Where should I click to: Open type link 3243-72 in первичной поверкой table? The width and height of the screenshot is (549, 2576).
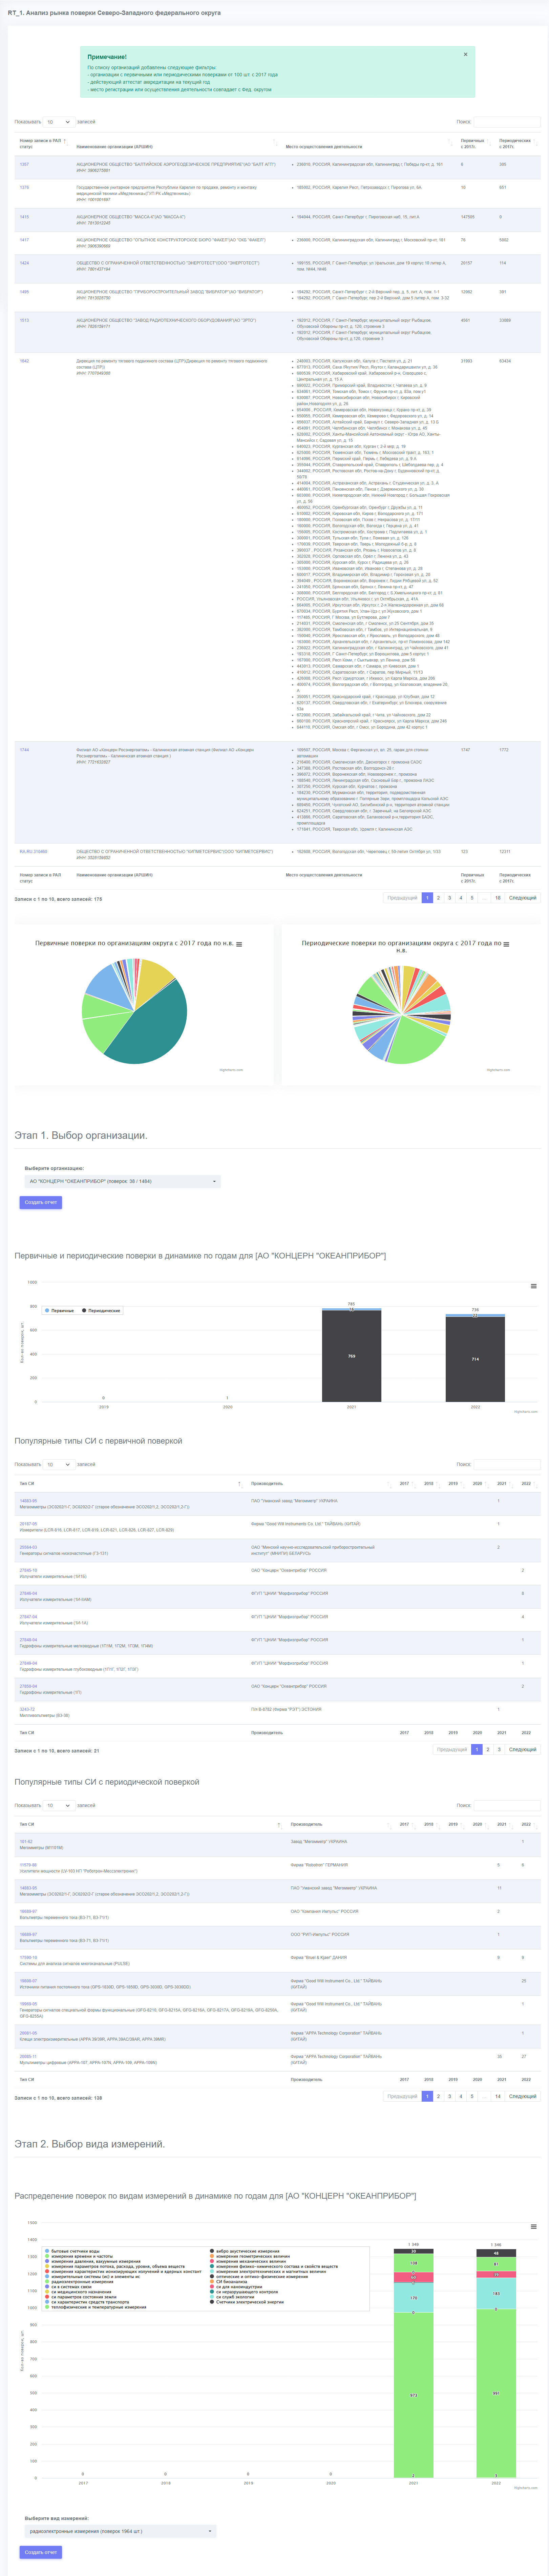[27, 1709]
